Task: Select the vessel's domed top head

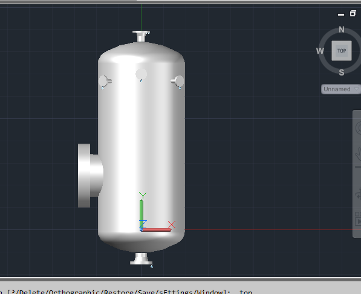Action: [x=141, y=52]
